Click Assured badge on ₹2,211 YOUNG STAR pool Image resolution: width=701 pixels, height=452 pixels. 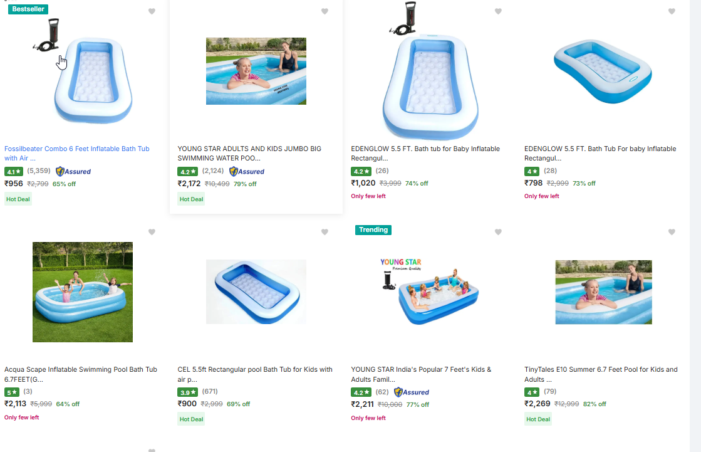click(x=412, y=392)
